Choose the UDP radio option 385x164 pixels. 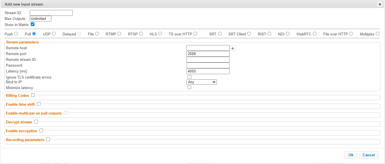click(x=54, y=34)
